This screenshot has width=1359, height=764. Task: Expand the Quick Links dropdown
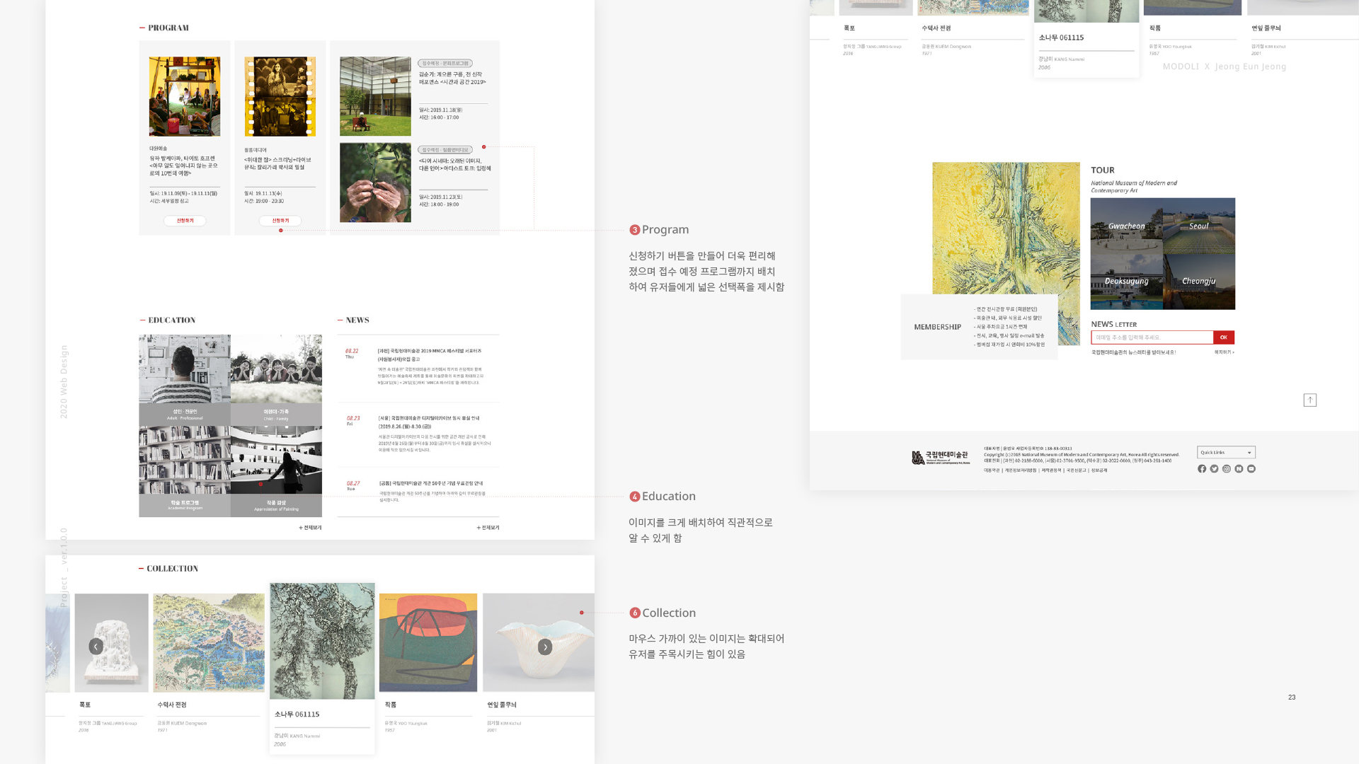click(x=1226, y=453)
